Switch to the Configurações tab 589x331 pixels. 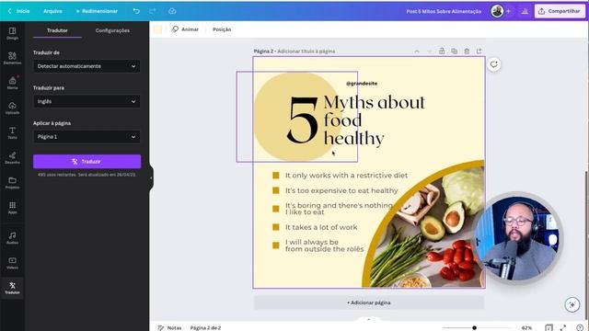pos(112,30)
